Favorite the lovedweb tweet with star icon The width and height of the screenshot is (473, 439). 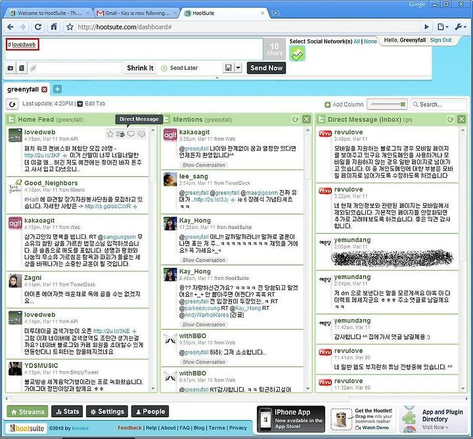(x=110, y=134)
